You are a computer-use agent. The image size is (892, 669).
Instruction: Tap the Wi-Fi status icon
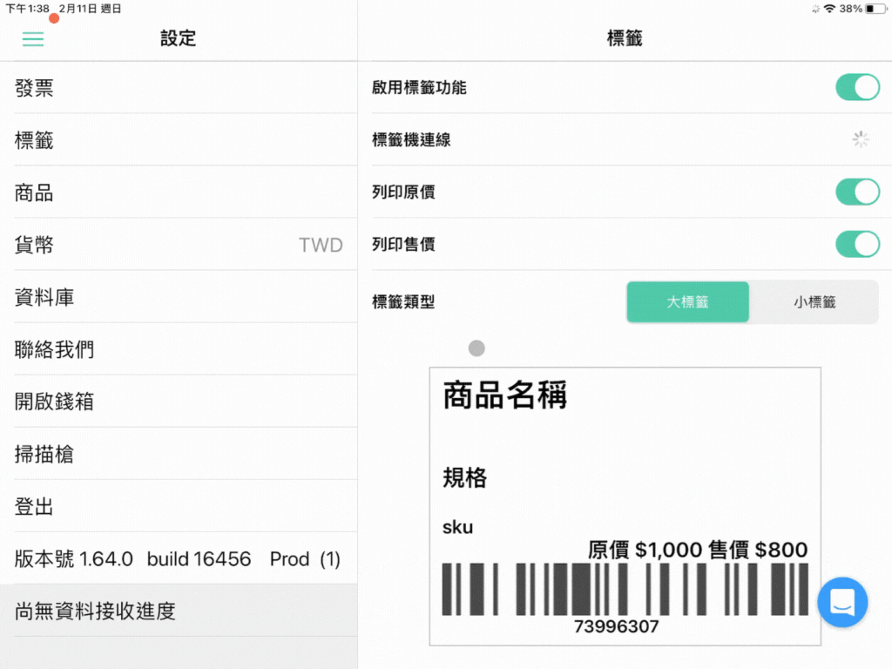[x=829, y=9]
